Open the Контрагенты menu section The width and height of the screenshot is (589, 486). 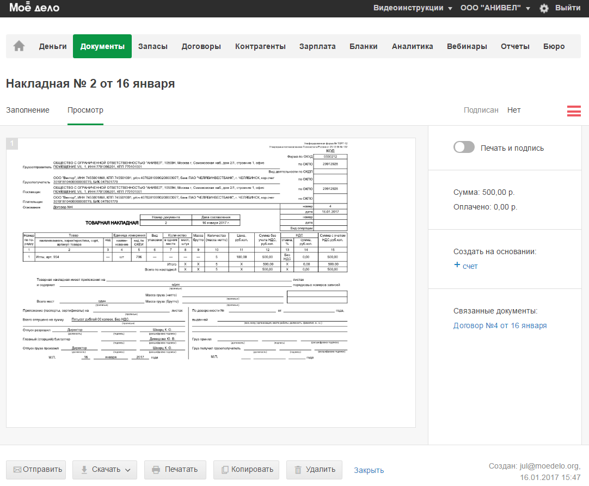click(x=260, y=46)
